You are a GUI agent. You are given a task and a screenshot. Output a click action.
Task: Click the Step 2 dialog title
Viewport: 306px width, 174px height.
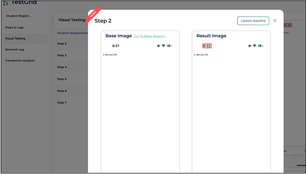click(x=103, y=21)
